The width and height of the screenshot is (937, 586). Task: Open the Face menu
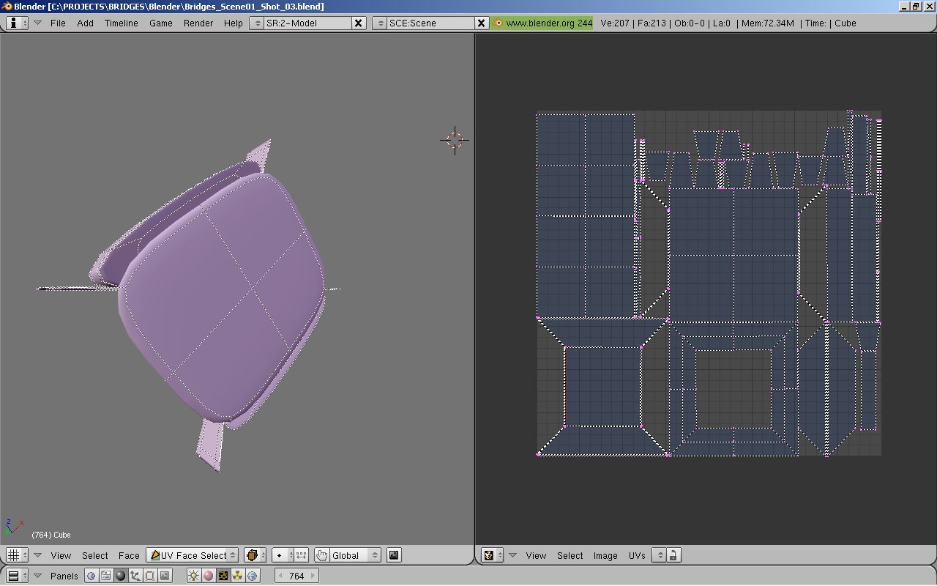[129, 555]
